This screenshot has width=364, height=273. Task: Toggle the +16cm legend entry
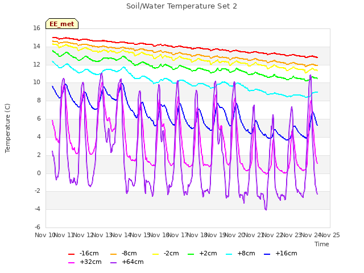[280, 253]
